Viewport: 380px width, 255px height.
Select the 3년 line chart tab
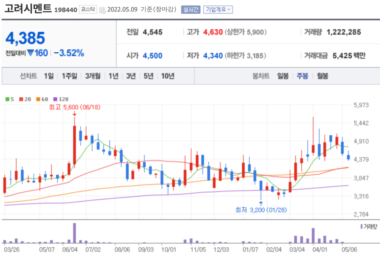[131, 76]
